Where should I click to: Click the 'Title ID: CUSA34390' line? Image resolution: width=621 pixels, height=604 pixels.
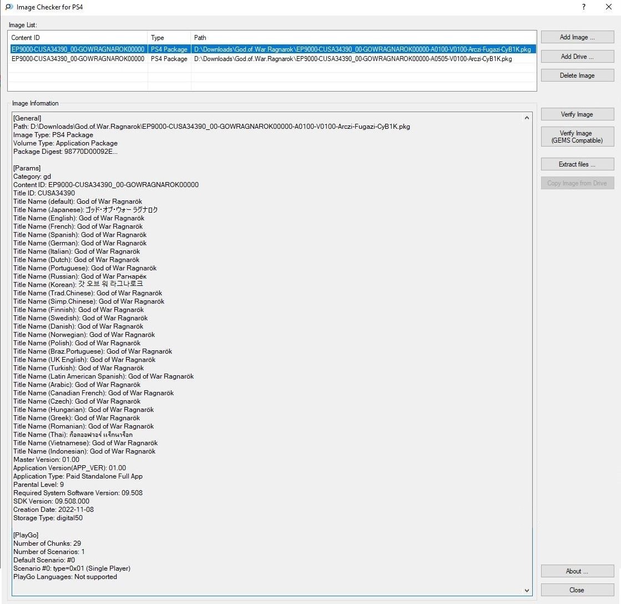(44, 193)
